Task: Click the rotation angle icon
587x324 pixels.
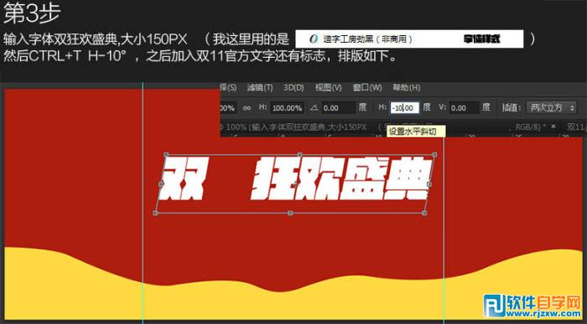Action: tap(314, 108)
